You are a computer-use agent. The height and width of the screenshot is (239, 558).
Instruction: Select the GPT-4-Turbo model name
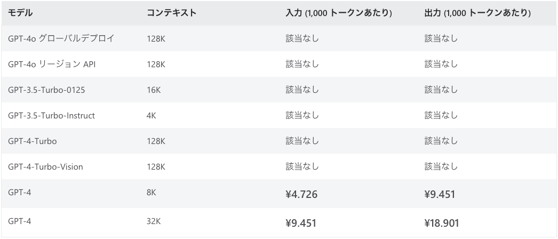point(33,141)
